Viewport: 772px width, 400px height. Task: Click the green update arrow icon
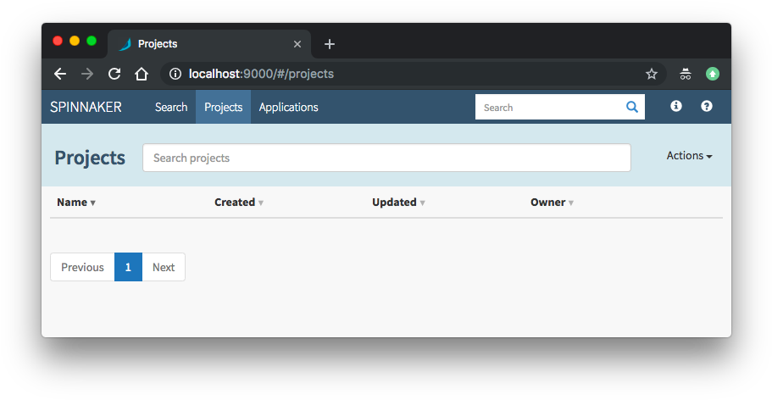(x=713, y=74)
